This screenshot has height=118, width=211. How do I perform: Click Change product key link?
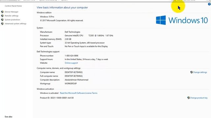click(x=199, y=98)
